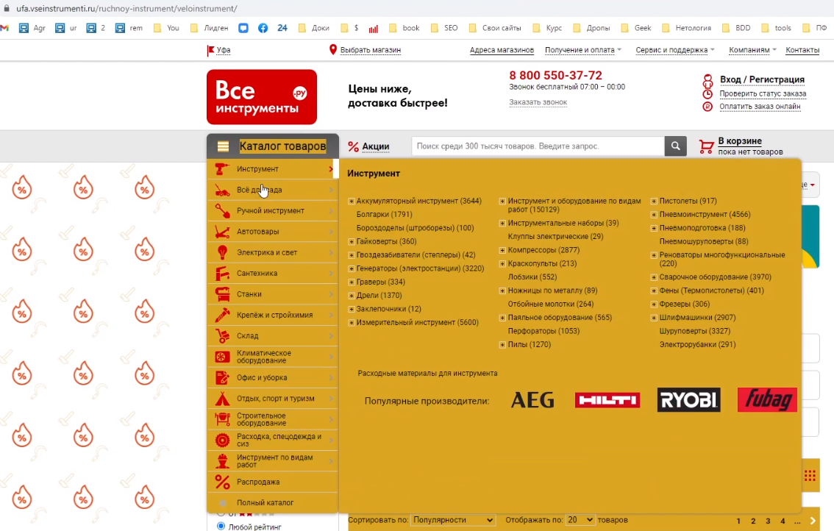
Task: Expand Гайковерты (360) plus icon
Action: pos(351,241)
